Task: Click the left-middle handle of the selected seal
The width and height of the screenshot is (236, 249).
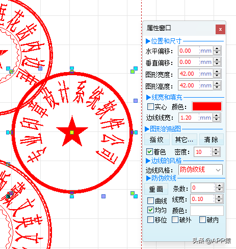Action: click(8, 132)
